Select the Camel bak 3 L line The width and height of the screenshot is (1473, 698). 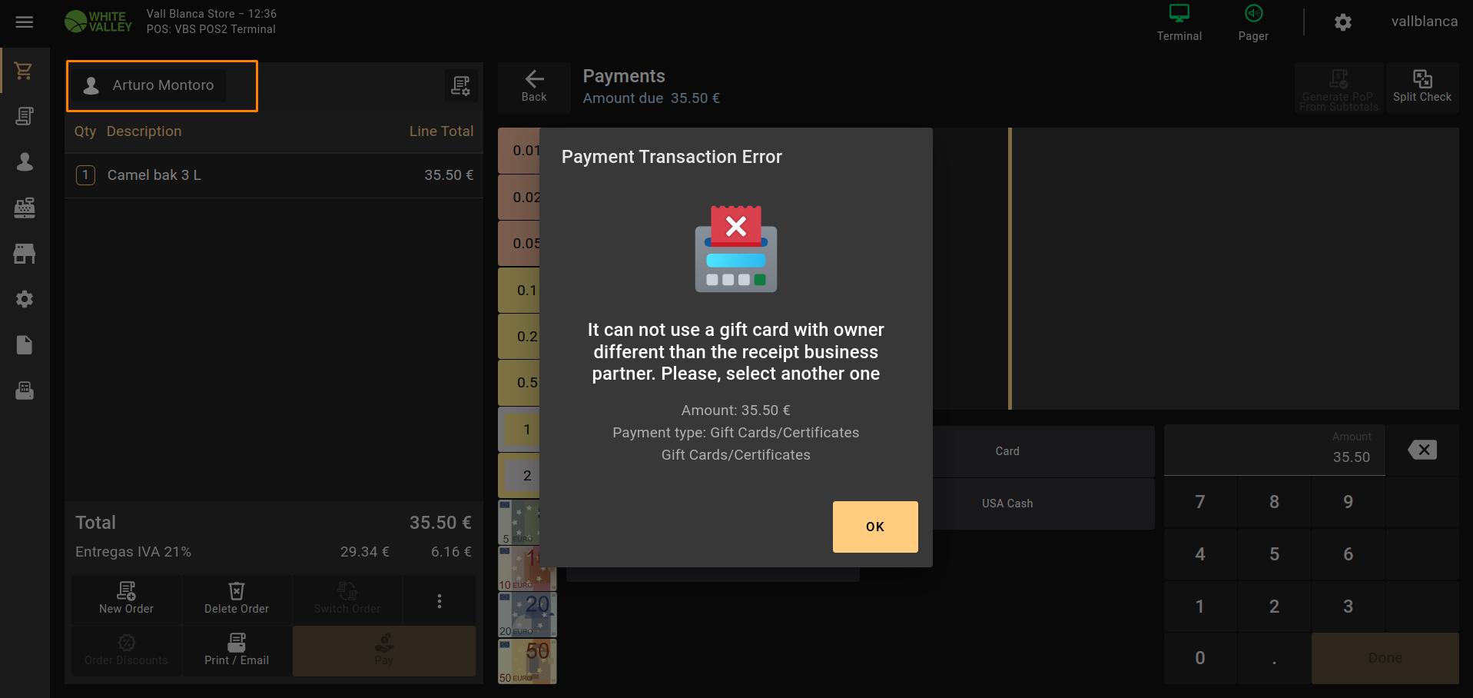tap(274, 175)
